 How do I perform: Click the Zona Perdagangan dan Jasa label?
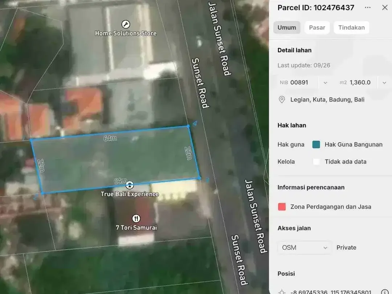pos(331,207)
